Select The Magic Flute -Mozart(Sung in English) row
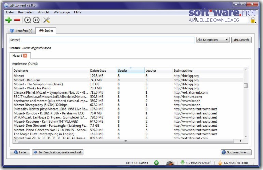 [x=128, y=134]
